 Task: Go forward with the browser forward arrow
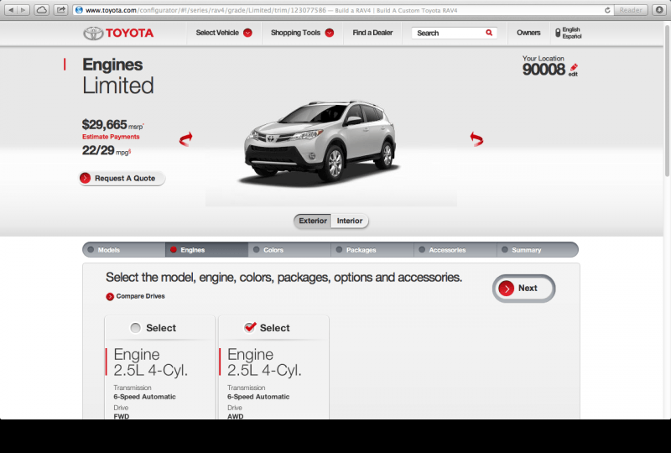click(x=23, y=10)
